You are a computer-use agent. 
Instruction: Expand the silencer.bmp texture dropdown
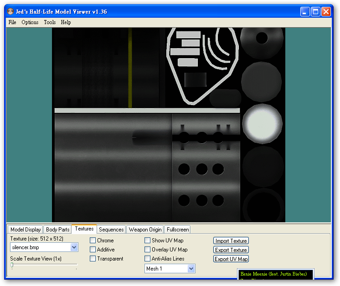[x=74, y=247]
